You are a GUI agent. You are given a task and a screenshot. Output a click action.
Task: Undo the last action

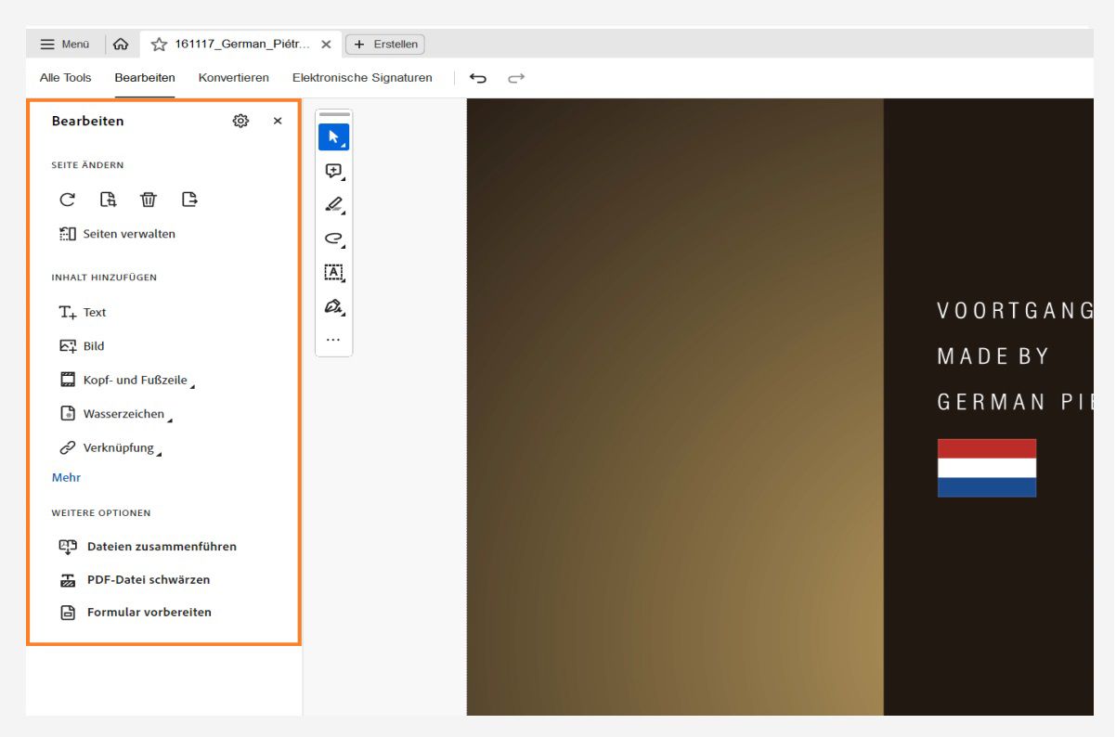[478, 78]
